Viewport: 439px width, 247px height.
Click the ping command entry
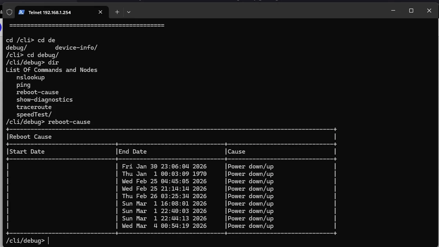coord(23,85)
